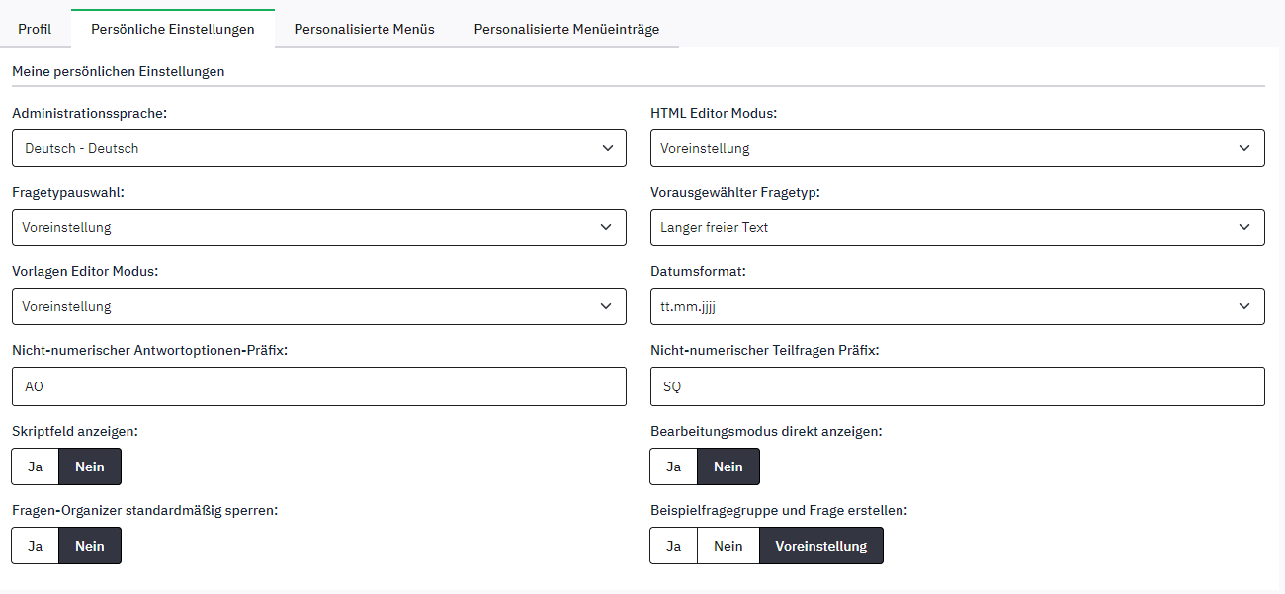Select Voreinstellung for Beispielfragegruppe und Frage

(x=820, y=546)
